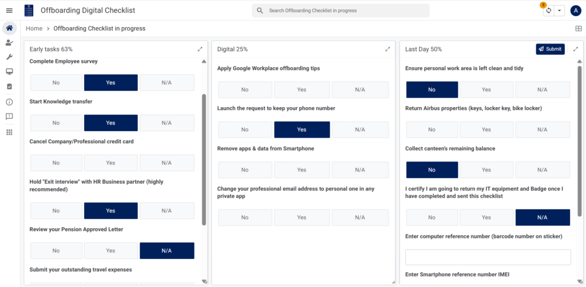Click Enter Smartphone reference number IMEI label
The width and height of the screenshot is (586, 287).
coord(457,274)
